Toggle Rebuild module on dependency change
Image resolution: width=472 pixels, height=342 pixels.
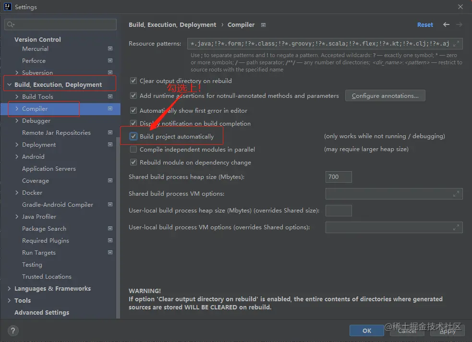tap(133, 162)
